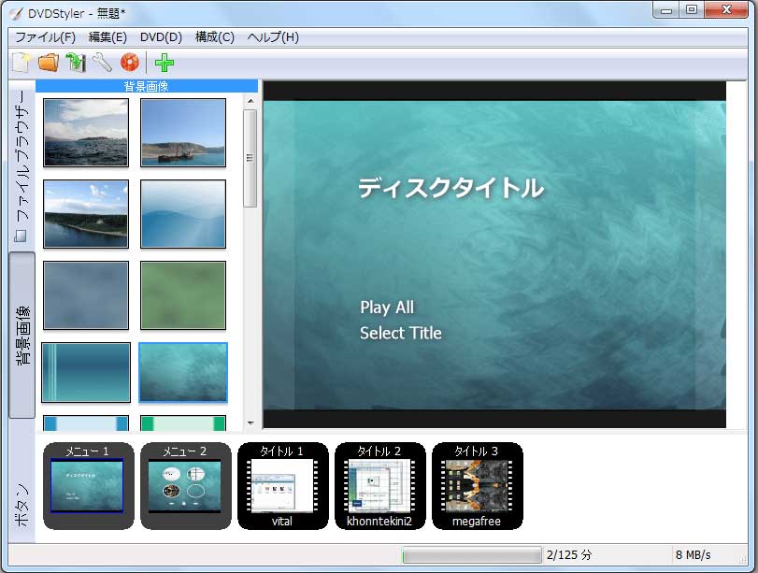The height and width of the screenshot is (573, 758).
Task: Click the New project toolbar icon
Action: (21, 63)
